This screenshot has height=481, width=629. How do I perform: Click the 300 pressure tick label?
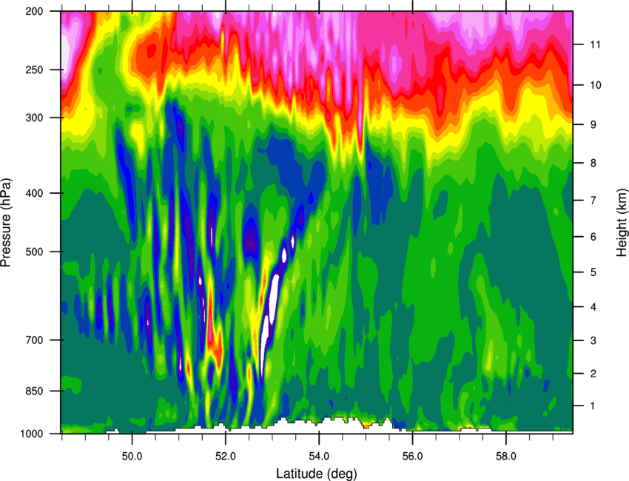pos(35,118)
